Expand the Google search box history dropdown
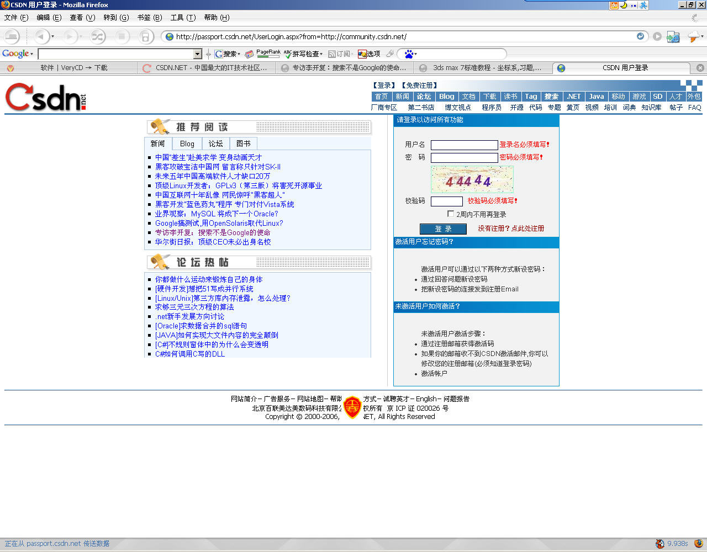Image resolution: width=707 pixels, height=552 pixels. (x=198, y=54)
